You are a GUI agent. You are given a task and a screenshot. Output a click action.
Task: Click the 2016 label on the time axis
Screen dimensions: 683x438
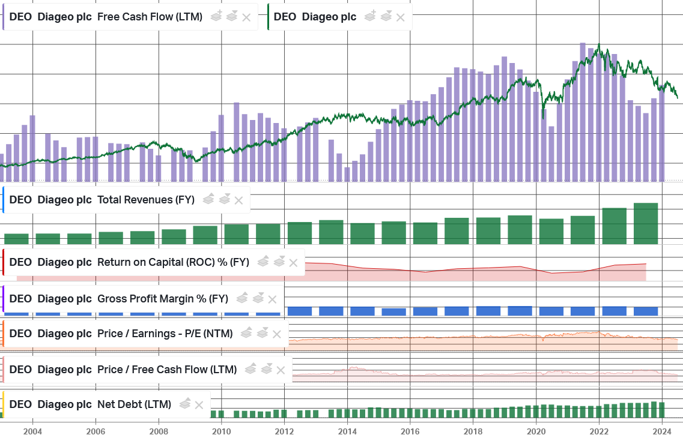click(410, 431)
